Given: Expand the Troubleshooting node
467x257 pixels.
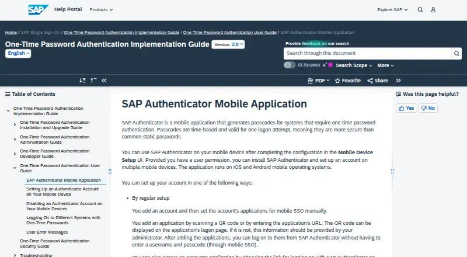Looking at the screenshot, I should pos(15,255).
